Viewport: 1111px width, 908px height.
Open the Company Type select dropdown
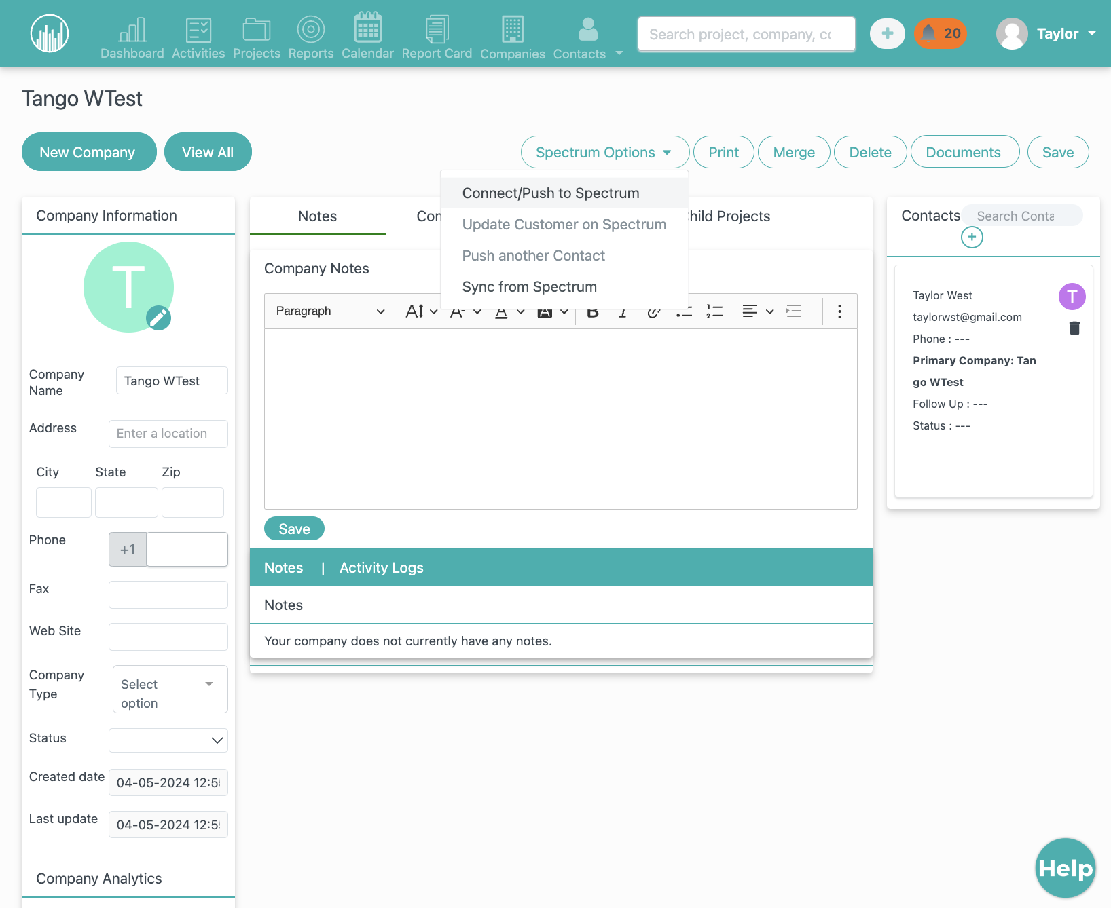coord(170,689)
